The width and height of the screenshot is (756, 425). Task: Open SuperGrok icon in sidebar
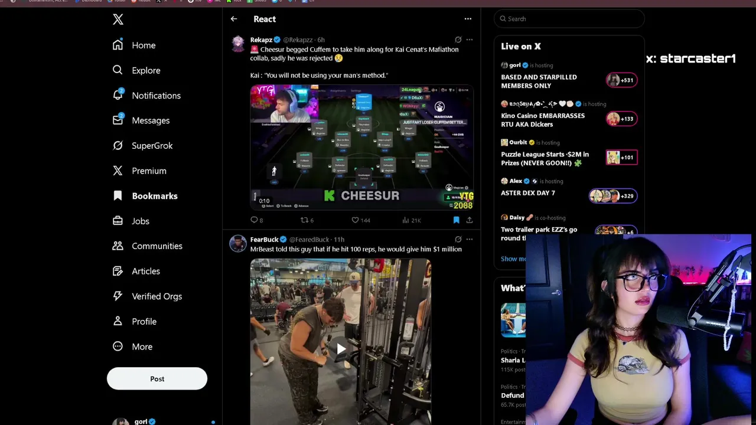point(118,145)
